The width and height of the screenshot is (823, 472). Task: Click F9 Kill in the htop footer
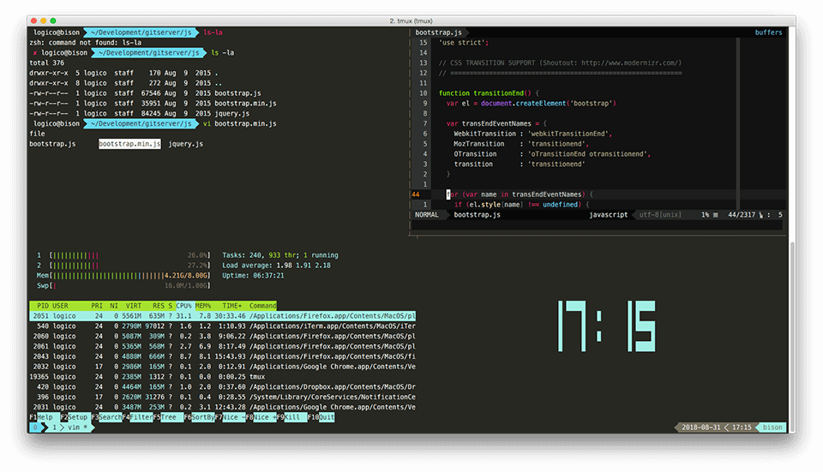(292, 417)
